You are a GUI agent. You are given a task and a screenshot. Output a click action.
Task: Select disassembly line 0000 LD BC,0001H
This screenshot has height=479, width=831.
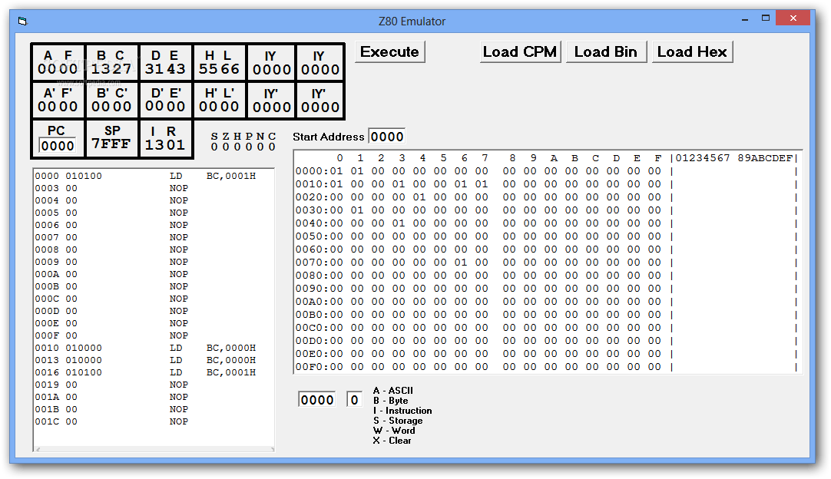146,176
